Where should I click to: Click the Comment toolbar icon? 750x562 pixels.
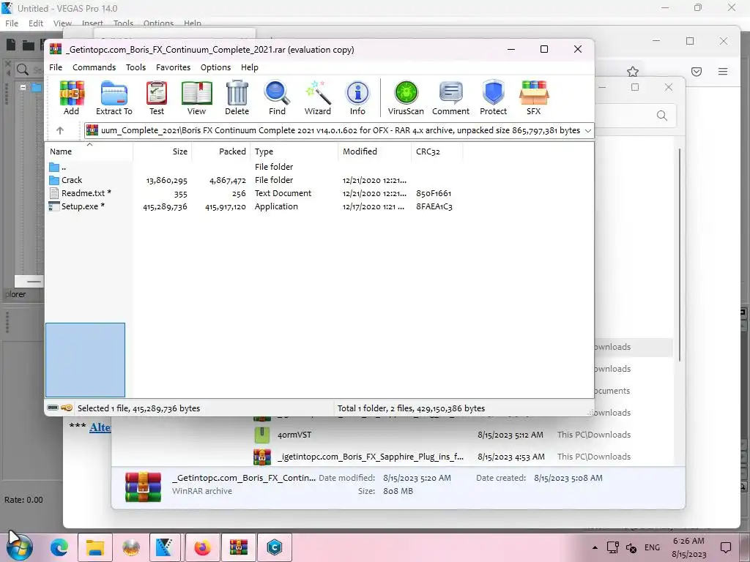[x=450, y=98]
